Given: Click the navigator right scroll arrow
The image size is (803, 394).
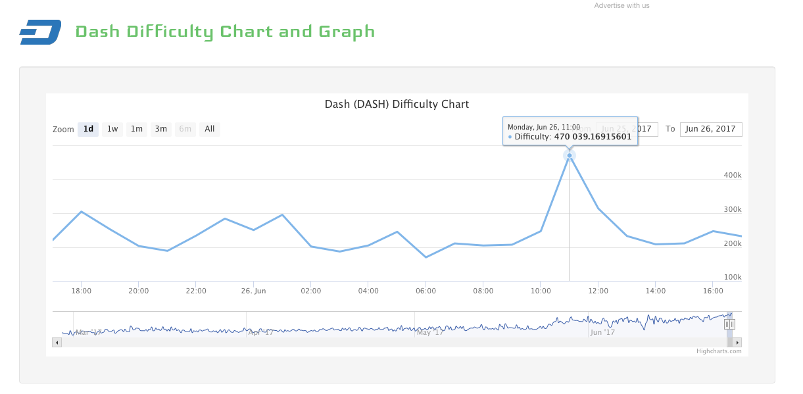Looking at the screenshot, I should tap(737, 342).
